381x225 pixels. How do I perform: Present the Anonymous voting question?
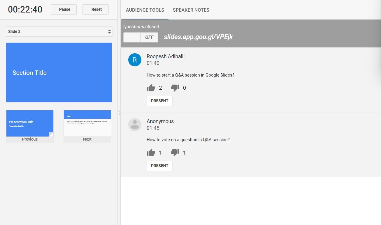click(159, 166)
